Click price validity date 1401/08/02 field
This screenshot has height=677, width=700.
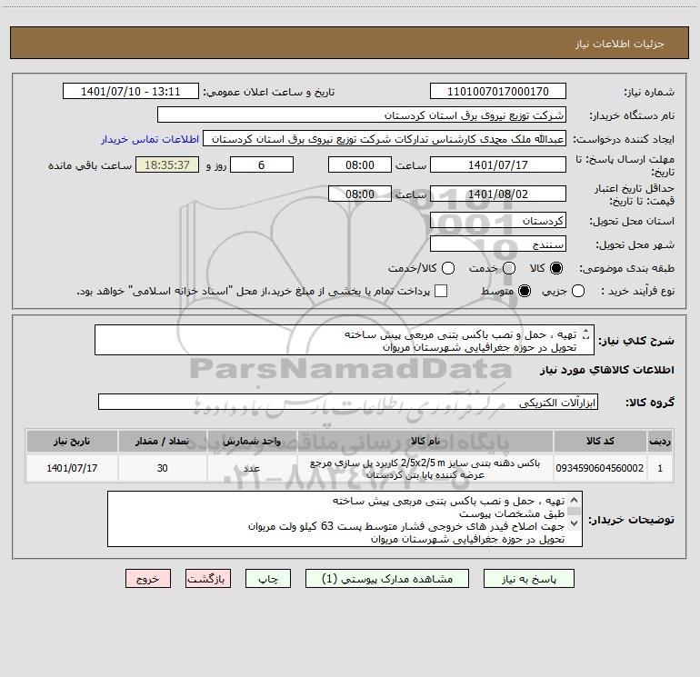click(x=498, y=194)
